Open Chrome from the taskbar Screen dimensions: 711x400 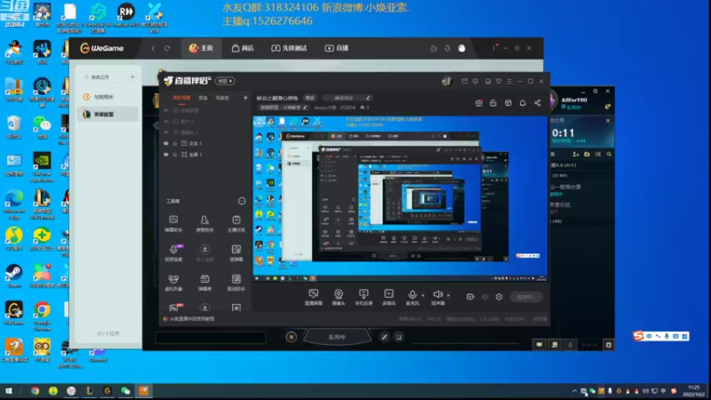[35, 391]
